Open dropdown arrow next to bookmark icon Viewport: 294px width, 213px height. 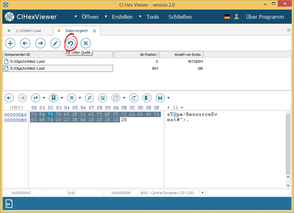[x=62, y=98]
